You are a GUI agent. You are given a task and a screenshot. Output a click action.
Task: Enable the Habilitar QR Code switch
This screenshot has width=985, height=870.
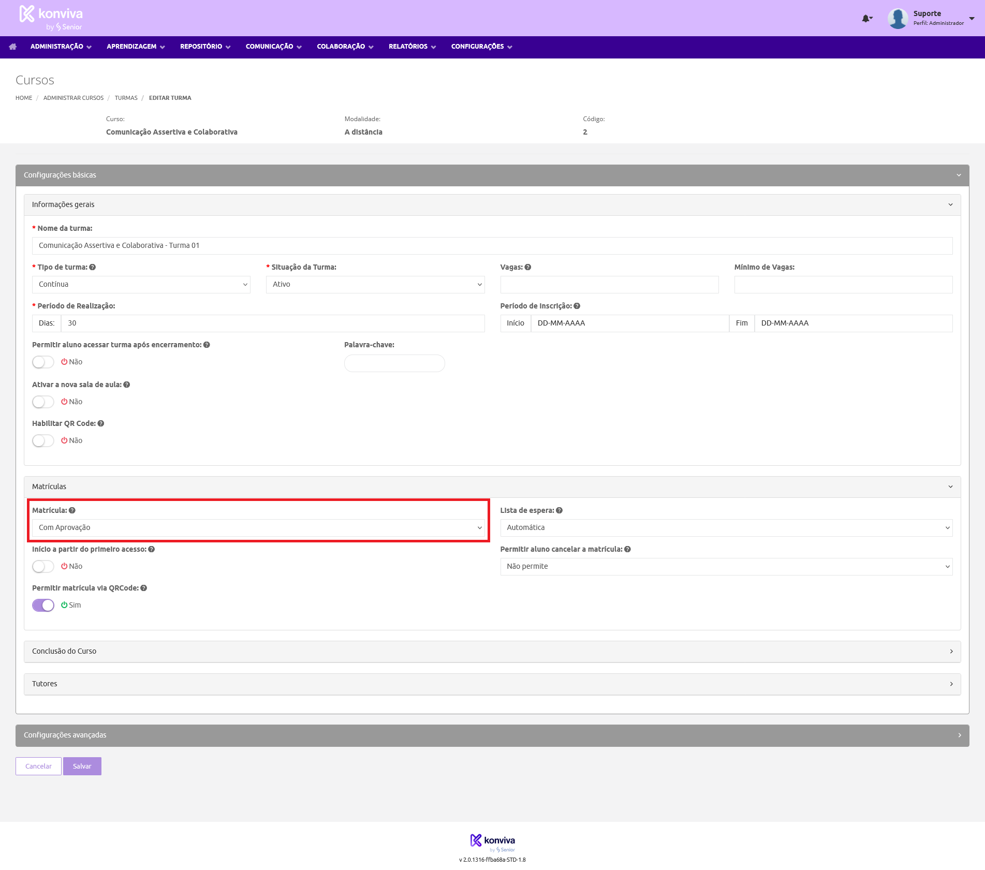click(x=43, y=440)
